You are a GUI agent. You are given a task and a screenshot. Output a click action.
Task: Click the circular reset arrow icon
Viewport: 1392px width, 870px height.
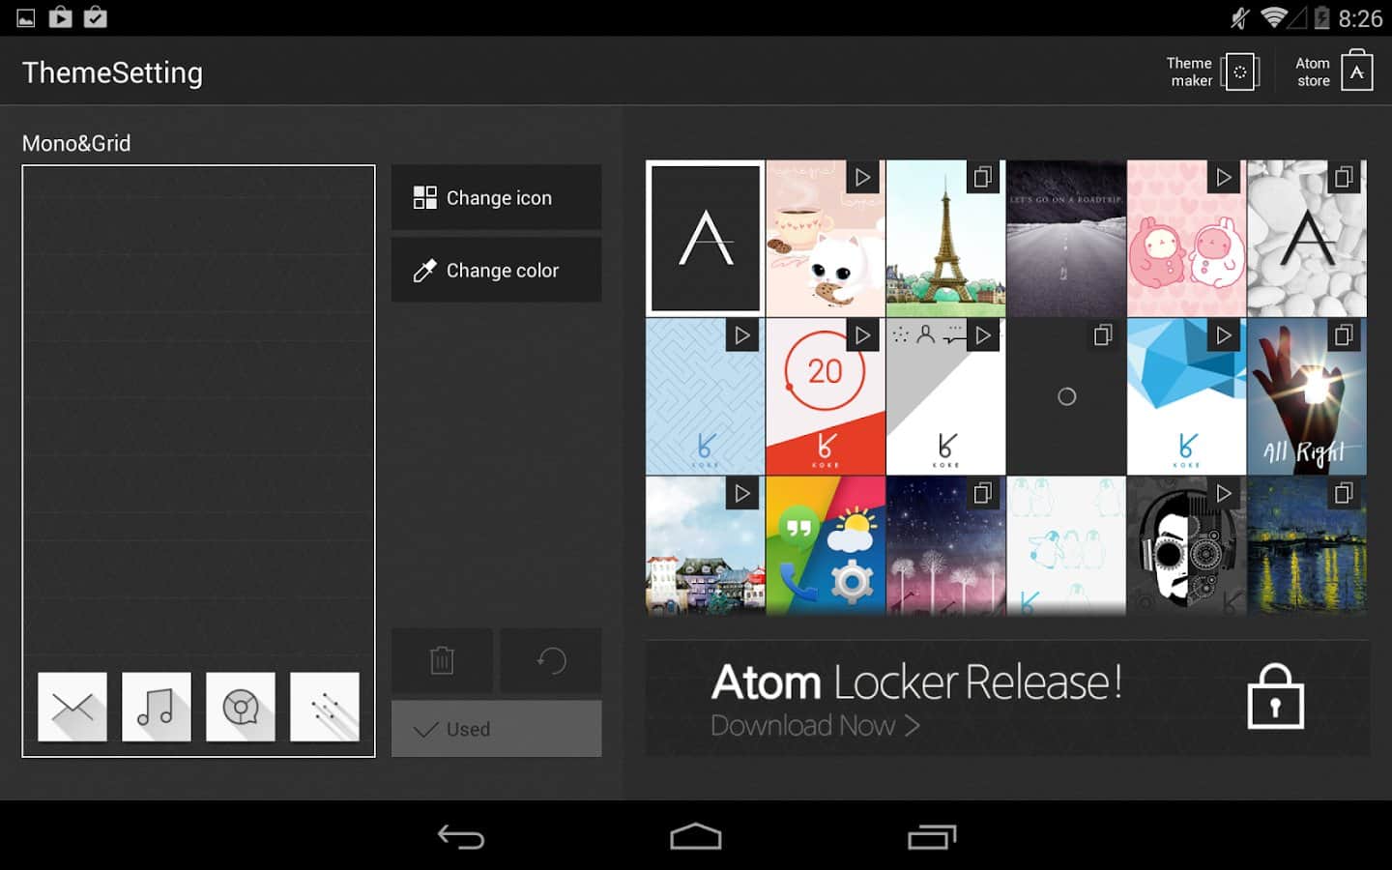click(551, 660)
